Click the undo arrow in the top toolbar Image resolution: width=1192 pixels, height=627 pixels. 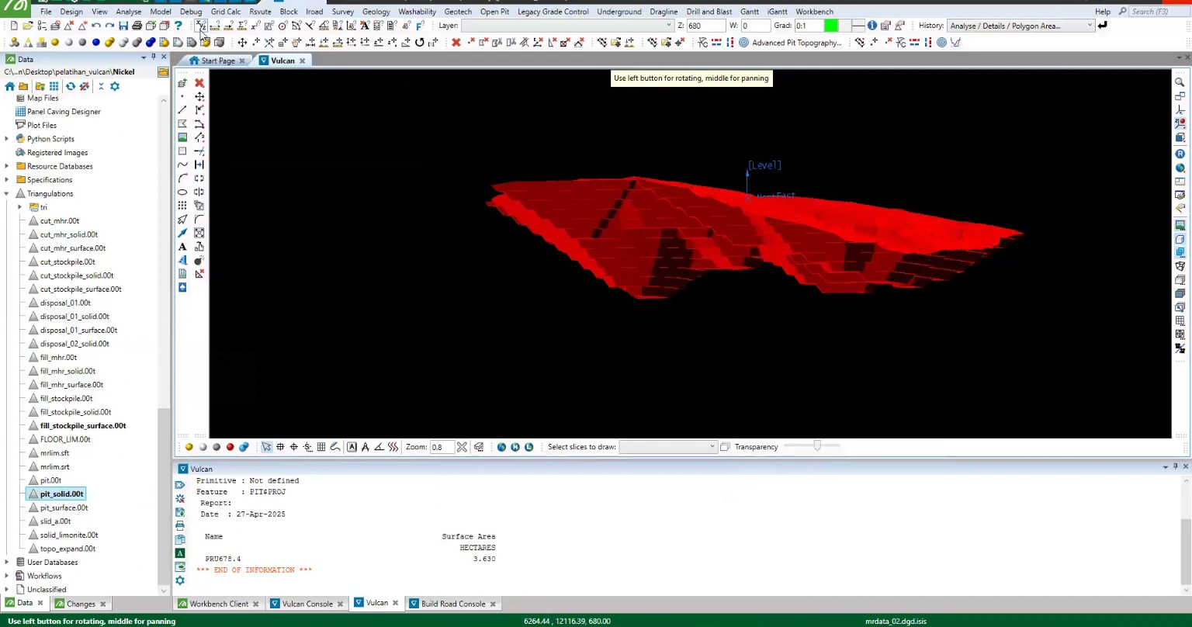[95, 26]
